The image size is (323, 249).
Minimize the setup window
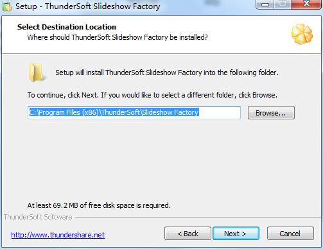[265, 4]
